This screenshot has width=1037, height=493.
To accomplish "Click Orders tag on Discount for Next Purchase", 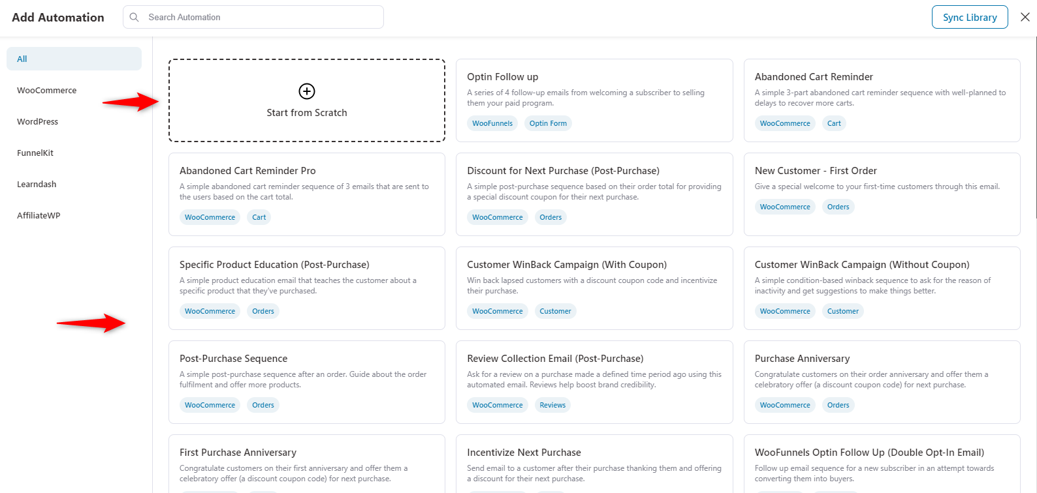I will point(550,217).
